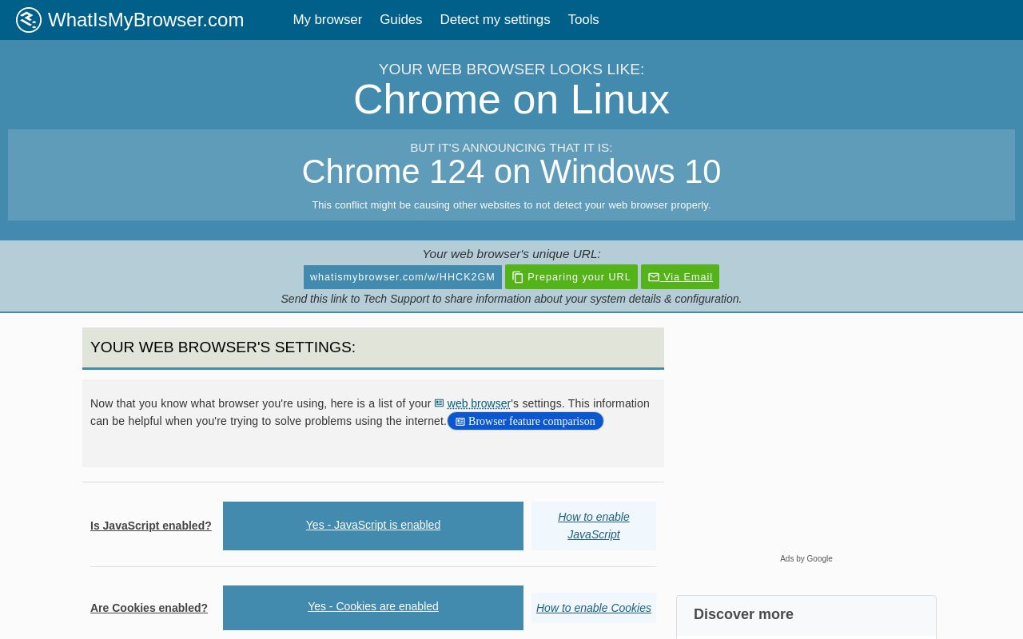Click the Ads by Google label
Viewport: 1023px width, 639px height.
tap(806, 559)
